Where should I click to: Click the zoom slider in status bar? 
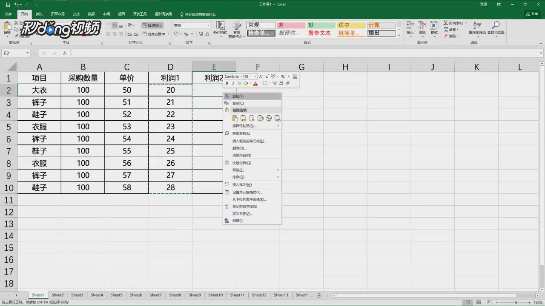[x=516, y=302]
